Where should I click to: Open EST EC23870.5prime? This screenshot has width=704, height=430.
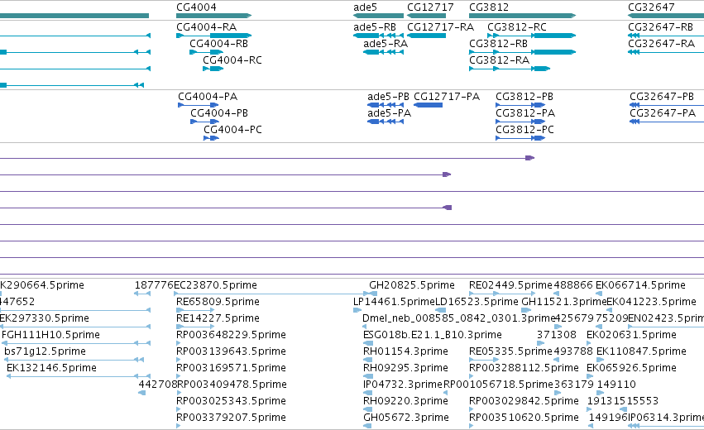tap(216, 285)
